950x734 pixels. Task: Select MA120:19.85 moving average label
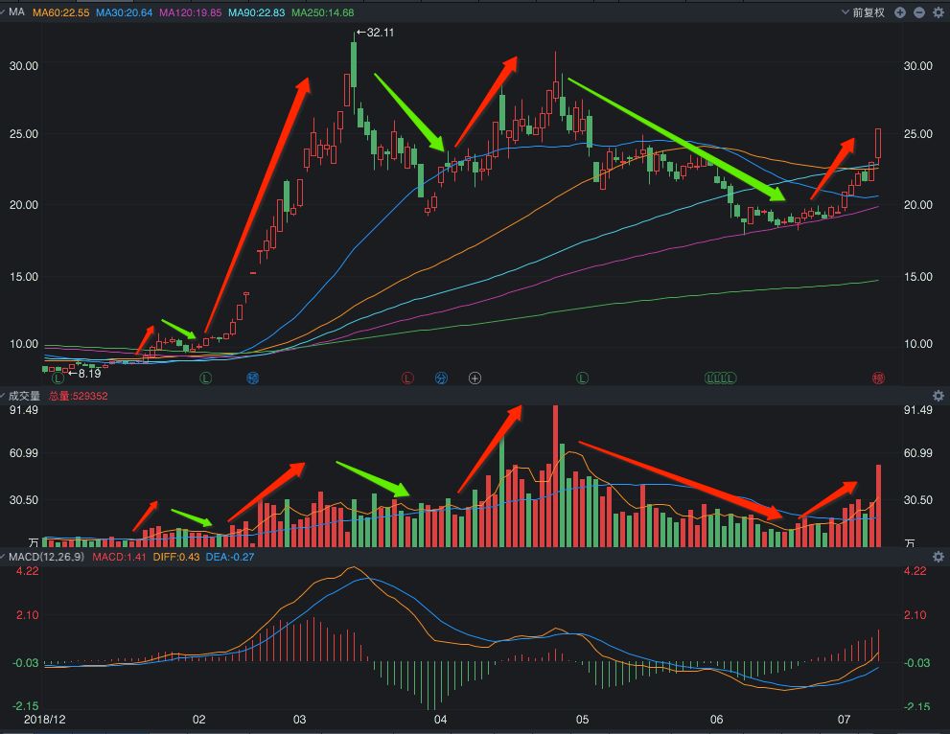tap(190, 12)
